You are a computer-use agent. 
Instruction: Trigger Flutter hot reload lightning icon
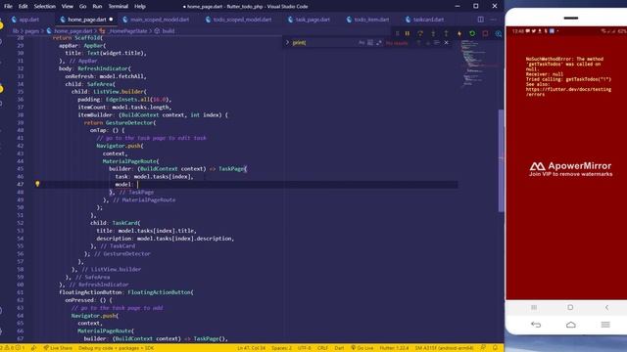click(459, 33)
